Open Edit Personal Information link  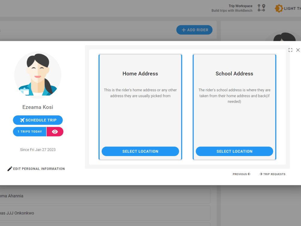36,169
